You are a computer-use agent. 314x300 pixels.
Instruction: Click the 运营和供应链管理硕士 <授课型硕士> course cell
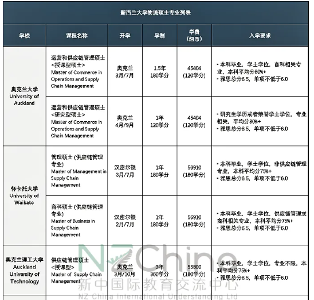pos(77,72)
